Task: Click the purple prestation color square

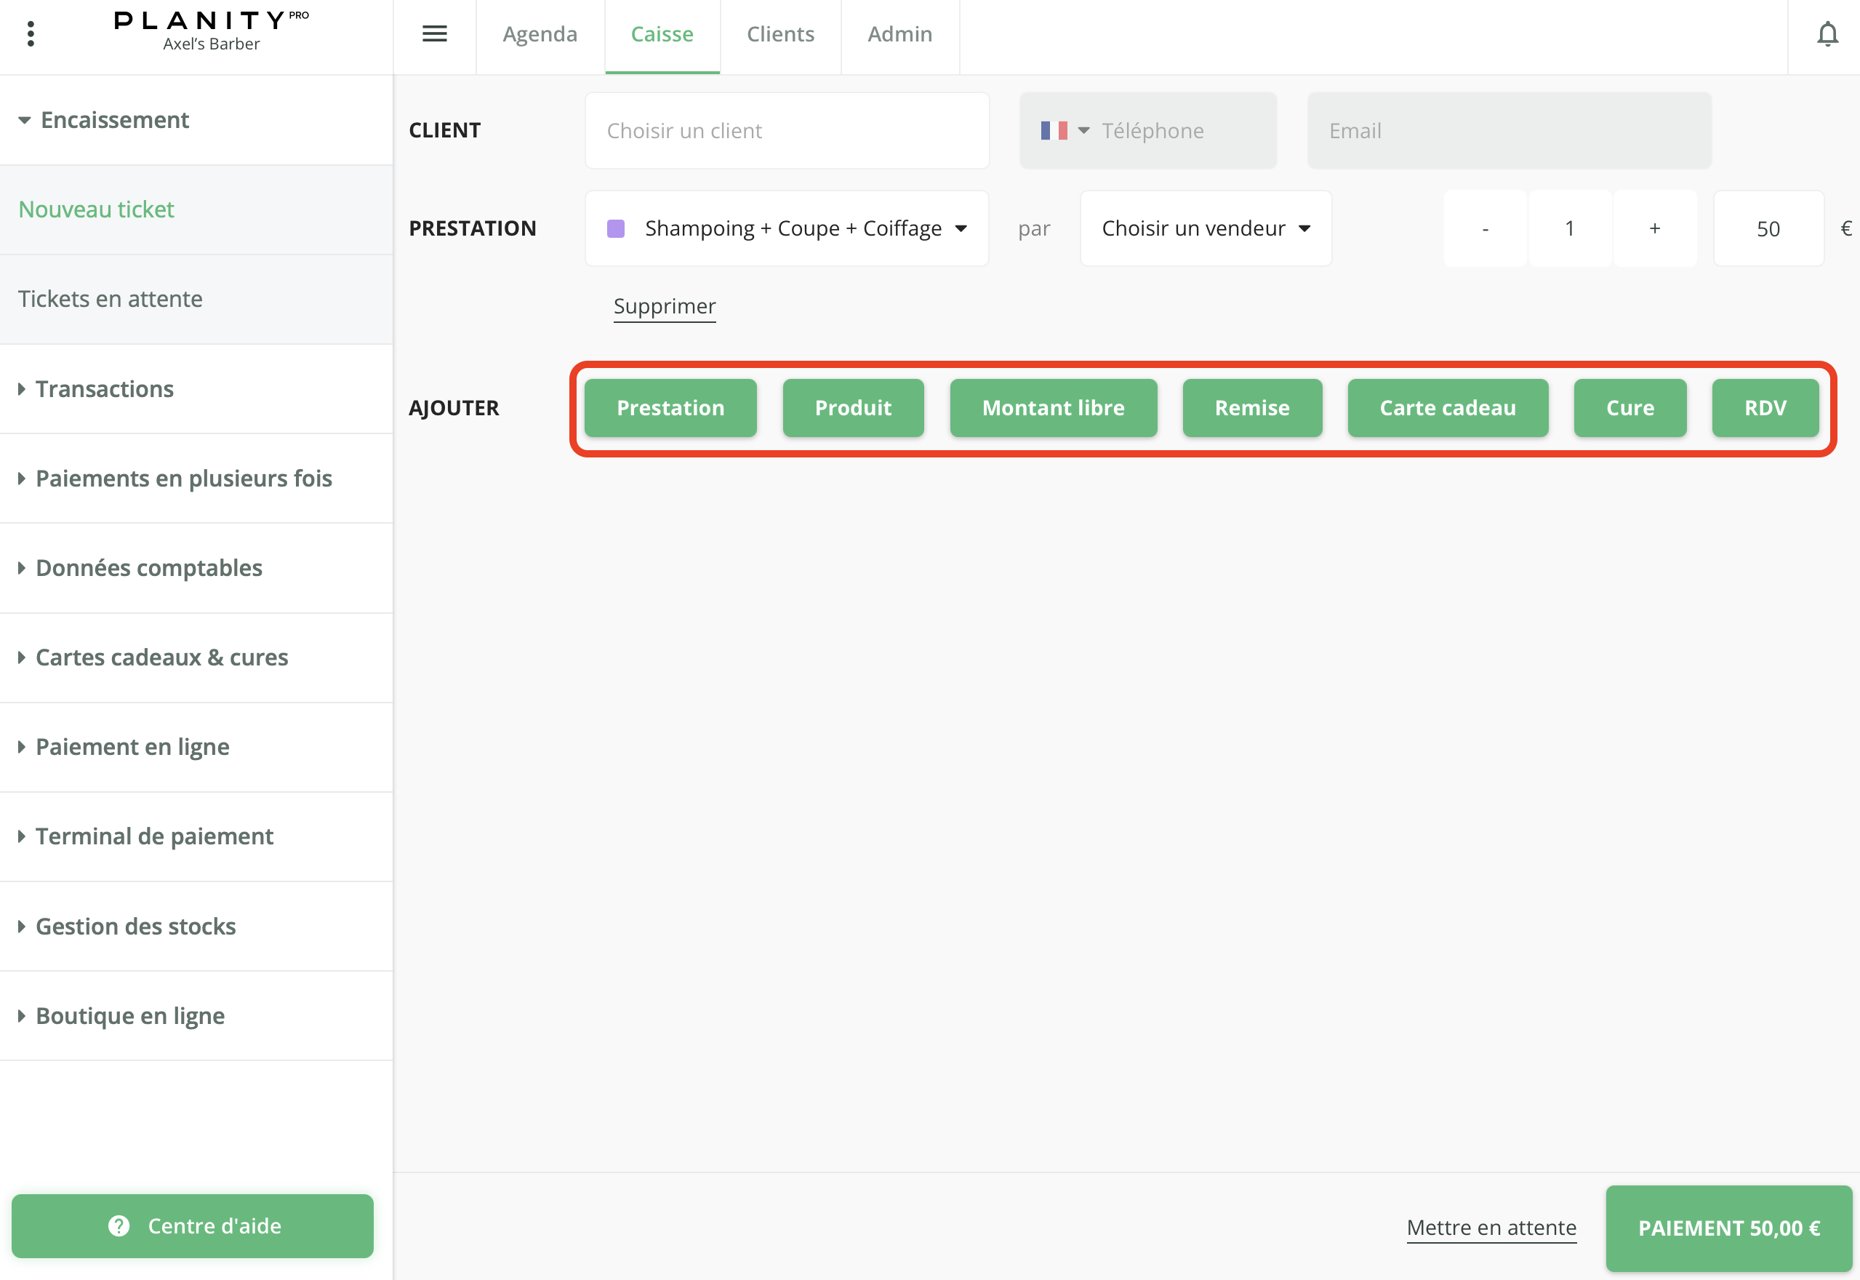Action: coord(616,228)
